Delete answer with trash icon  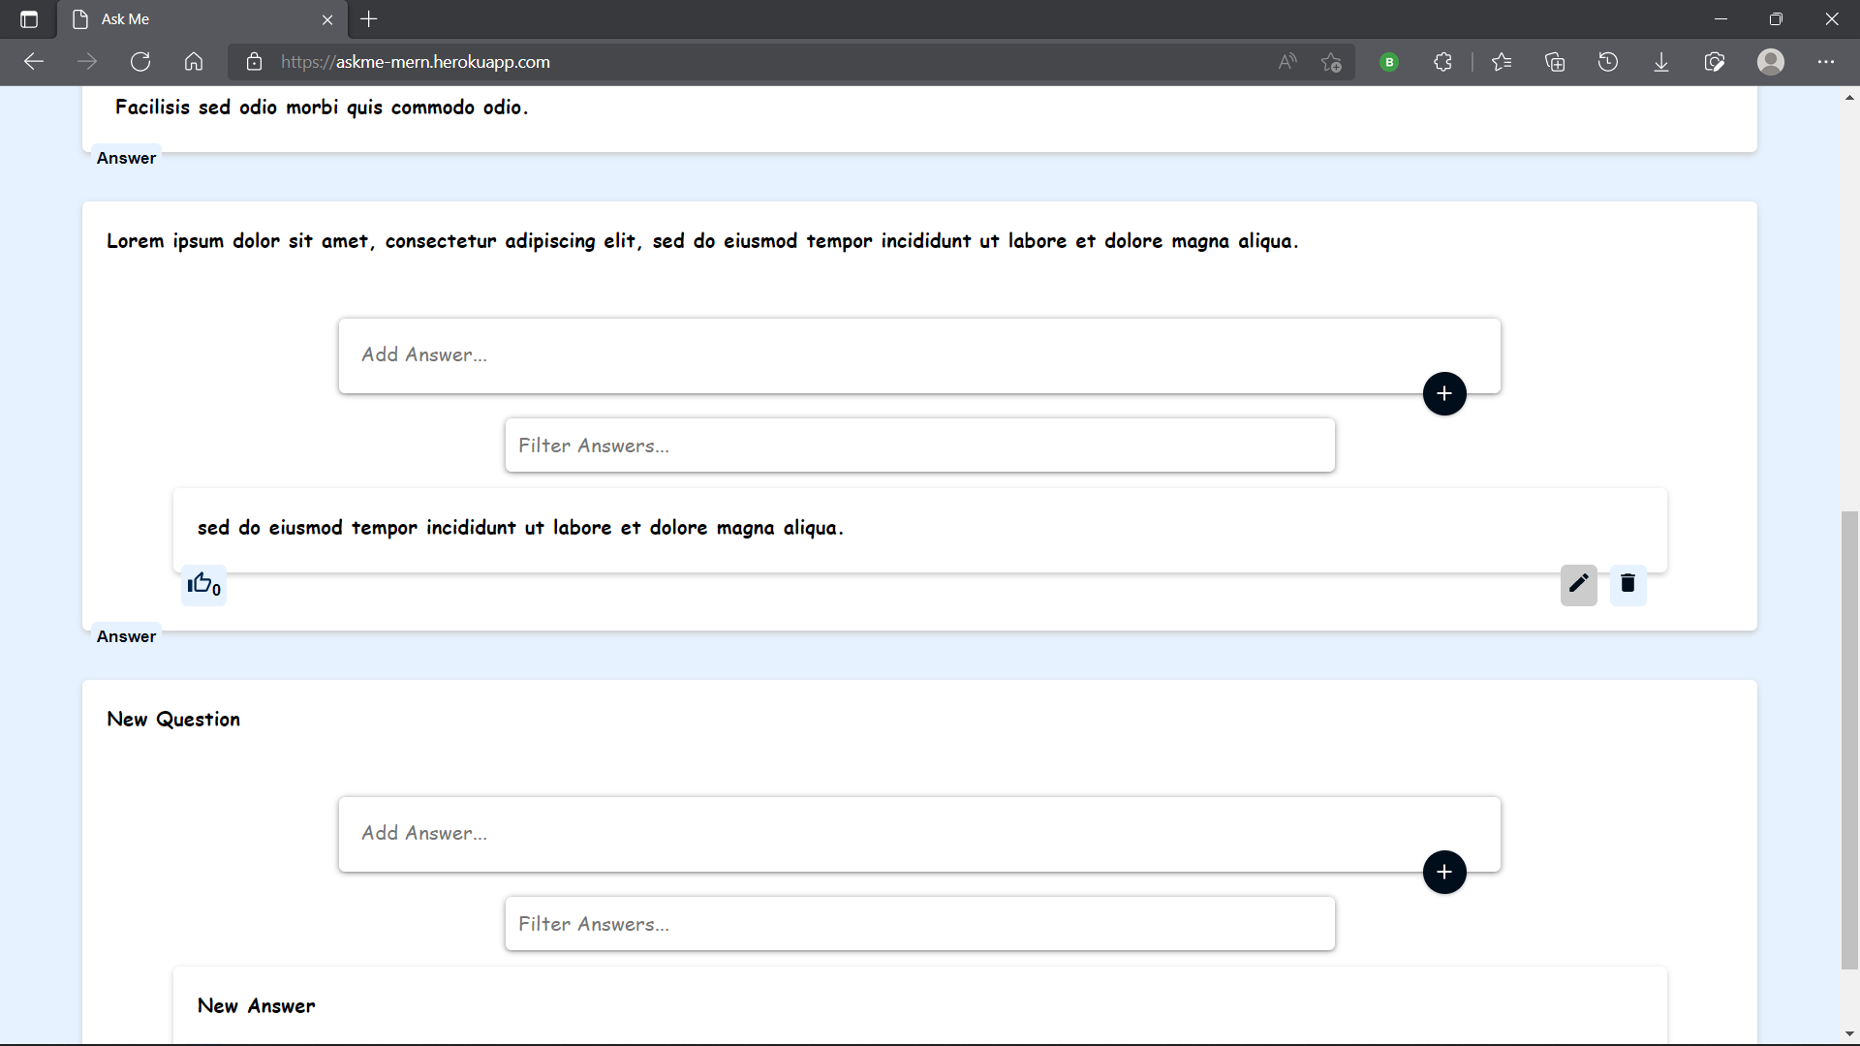click(x=1627, y=584)
